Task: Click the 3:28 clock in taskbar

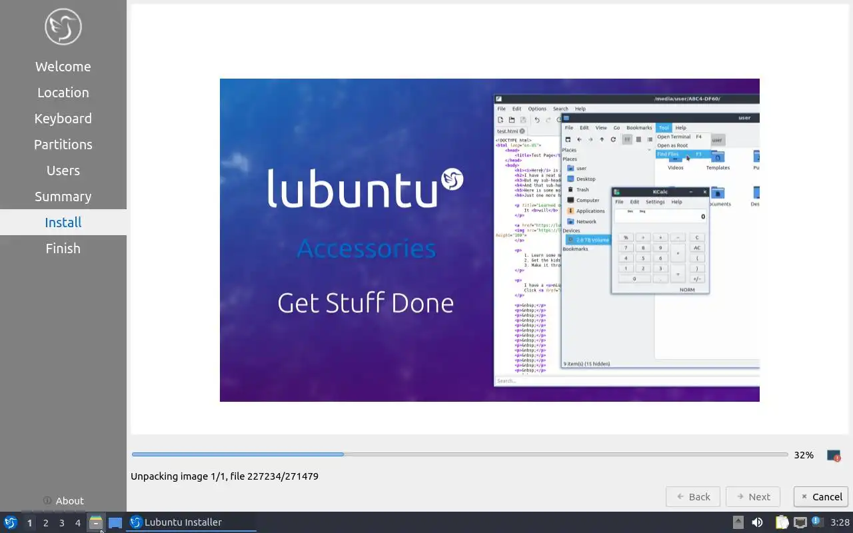Action: point(840,522)
